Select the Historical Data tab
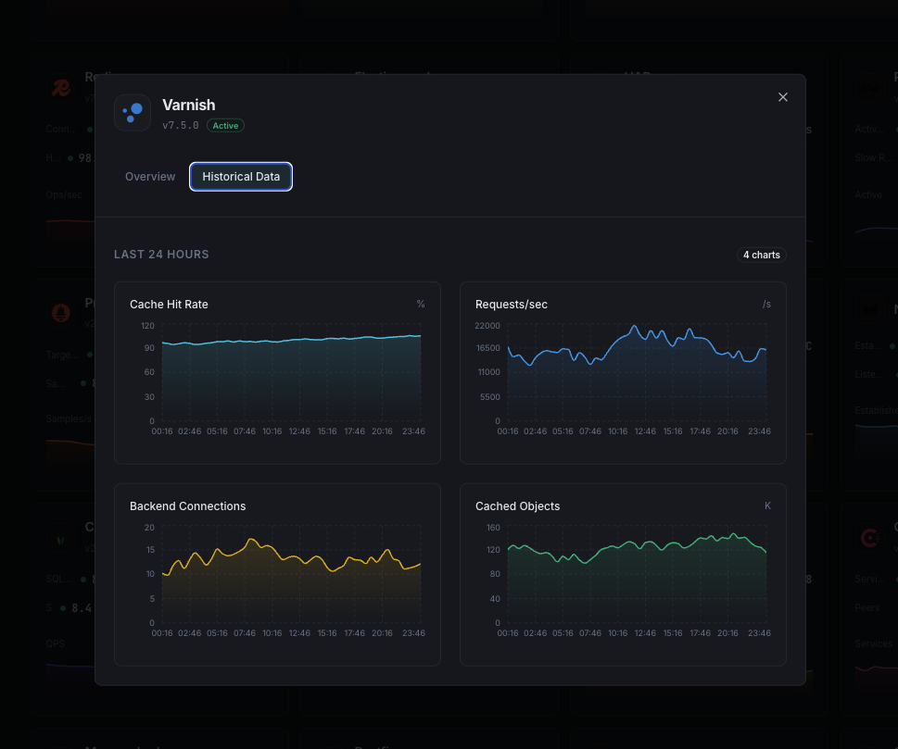 pyautogui.click(x=240, y=176)
